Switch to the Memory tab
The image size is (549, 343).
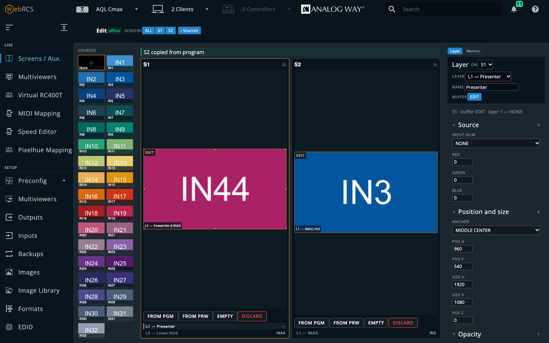click(x=473, y=51)
